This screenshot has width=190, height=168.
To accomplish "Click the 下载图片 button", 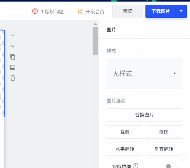I will 161,11.
